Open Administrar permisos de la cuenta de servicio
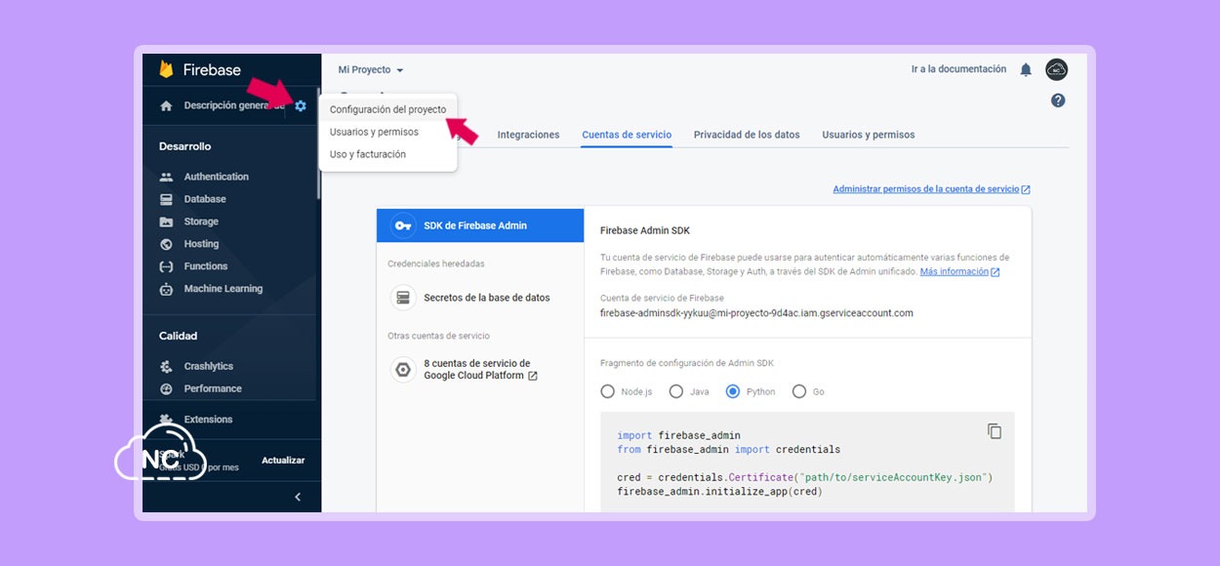Image resolution: width=1220 pixels, height=566 pixels. pyautogui.click(x=931, y=189)
